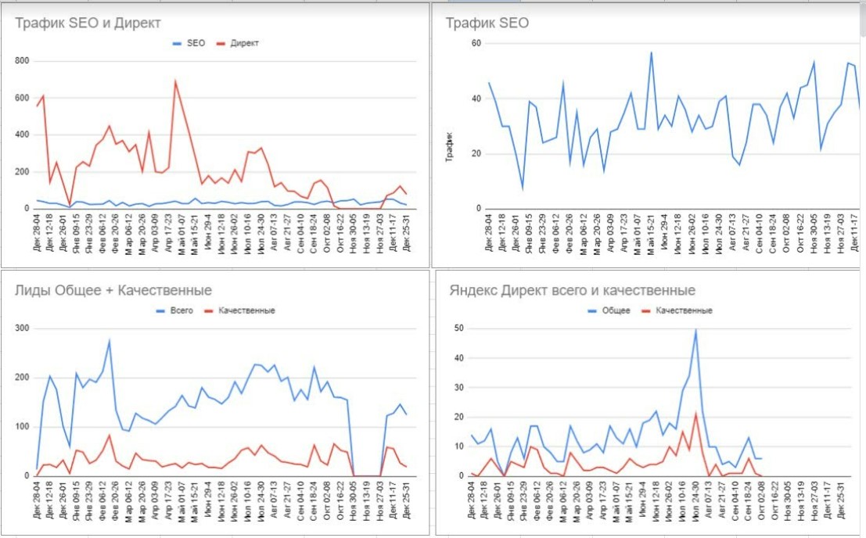Click the 300 y-axis label in the leads chart

[x=22, y=328]
